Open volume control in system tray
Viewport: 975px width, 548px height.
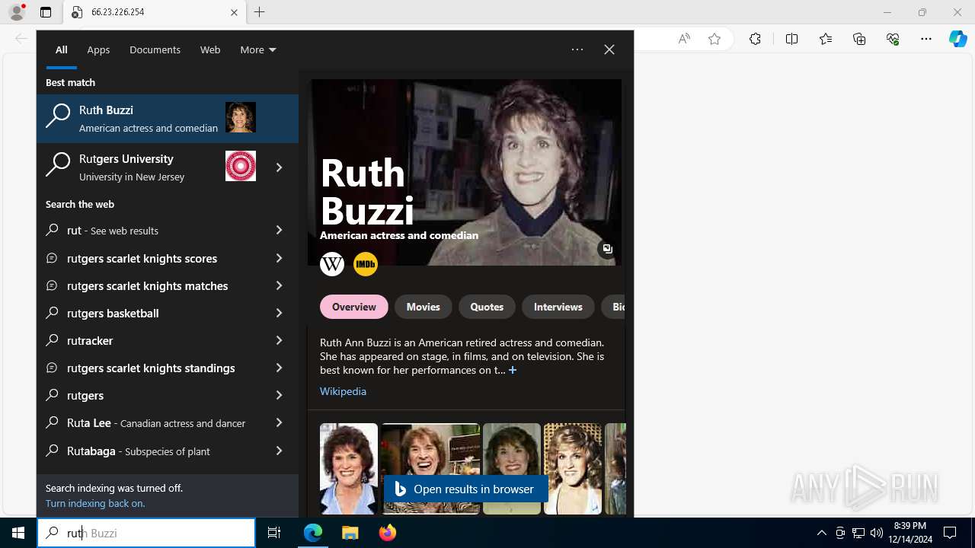coord(877,533)
